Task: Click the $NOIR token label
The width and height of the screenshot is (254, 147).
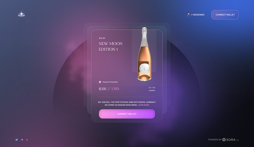Action: (x=102, y=38)
